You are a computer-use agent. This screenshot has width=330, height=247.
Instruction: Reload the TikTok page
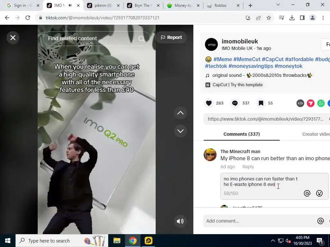[x=28, y=18]
